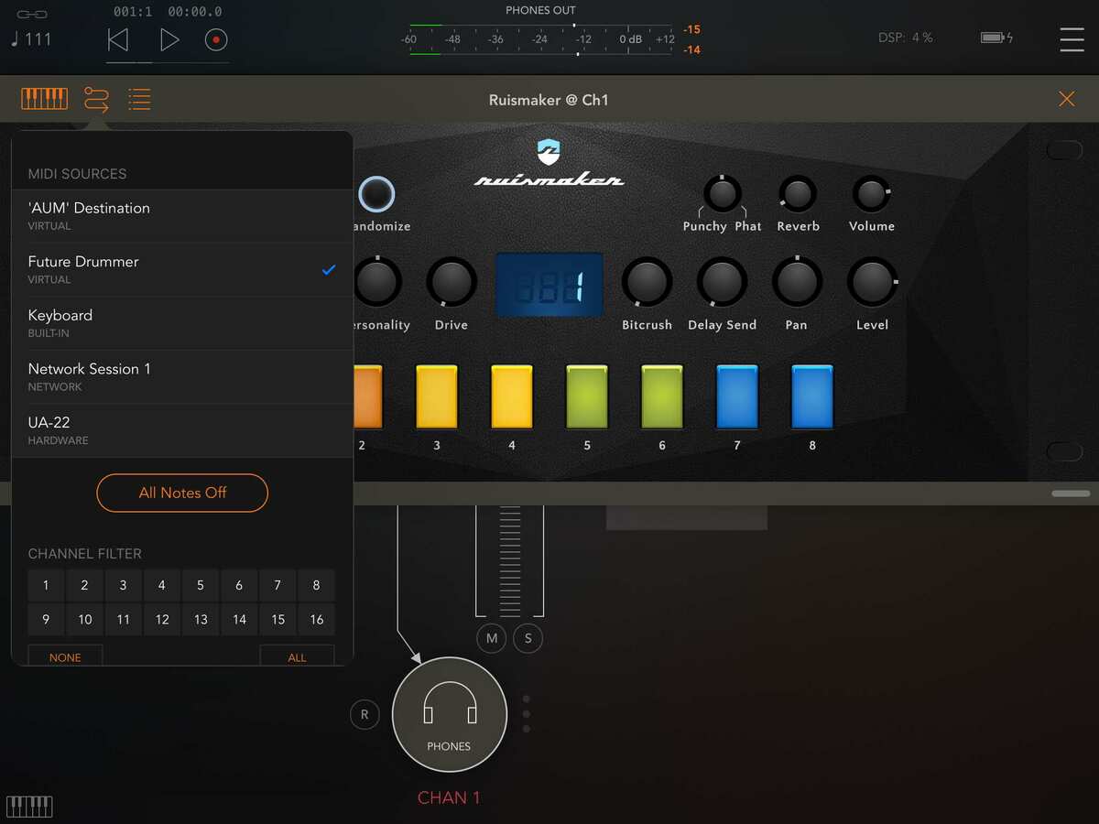Arm the record button
Viewport: 1099px width, 824px height.
(x=216, y=39)
